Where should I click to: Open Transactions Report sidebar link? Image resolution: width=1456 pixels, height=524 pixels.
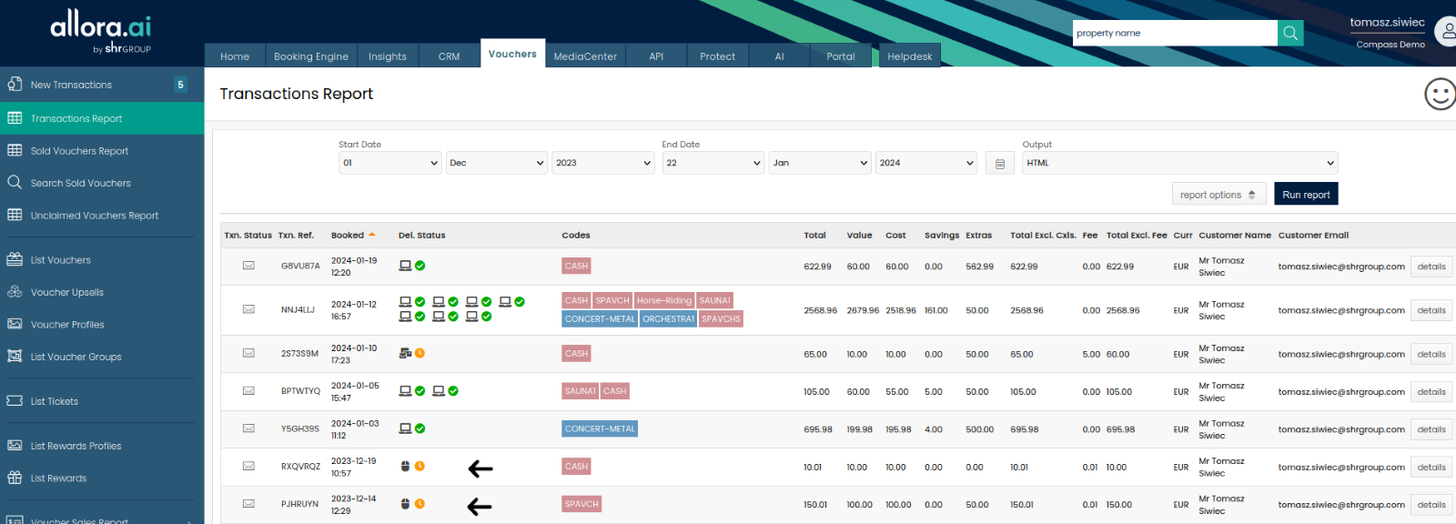pos(102,118)
